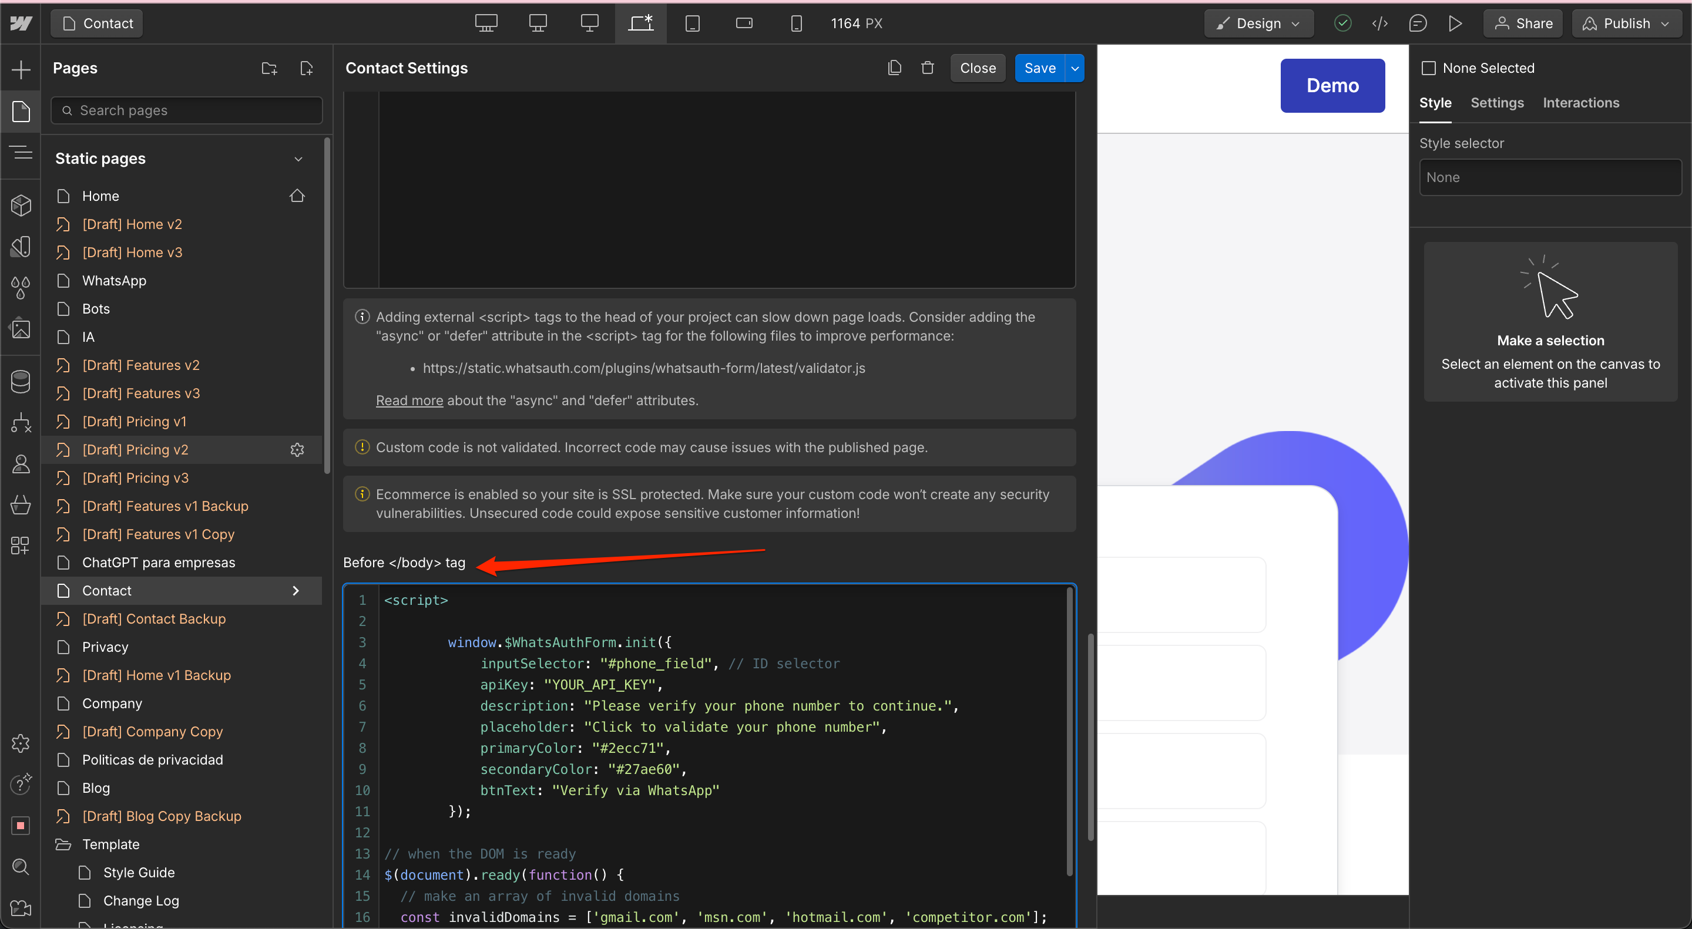The image size is (1692, 929).
Task: Open export code panel
Action: pos(1380,23)
